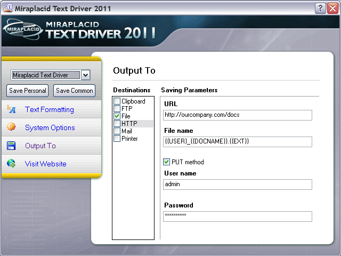Click the Miraplacid logo in the banner

(23, 29)
